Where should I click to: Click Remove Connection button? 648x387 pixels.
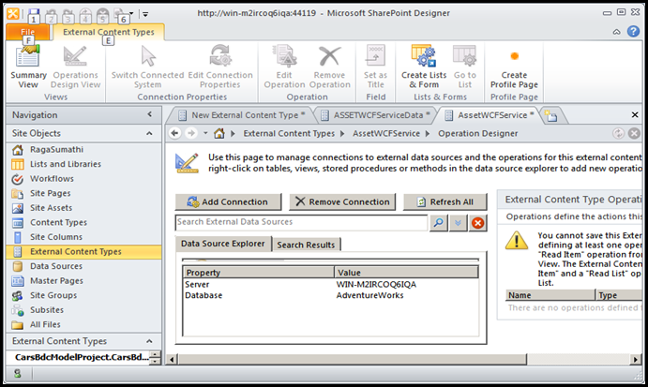pyautogui.click(x=342, y=202)
